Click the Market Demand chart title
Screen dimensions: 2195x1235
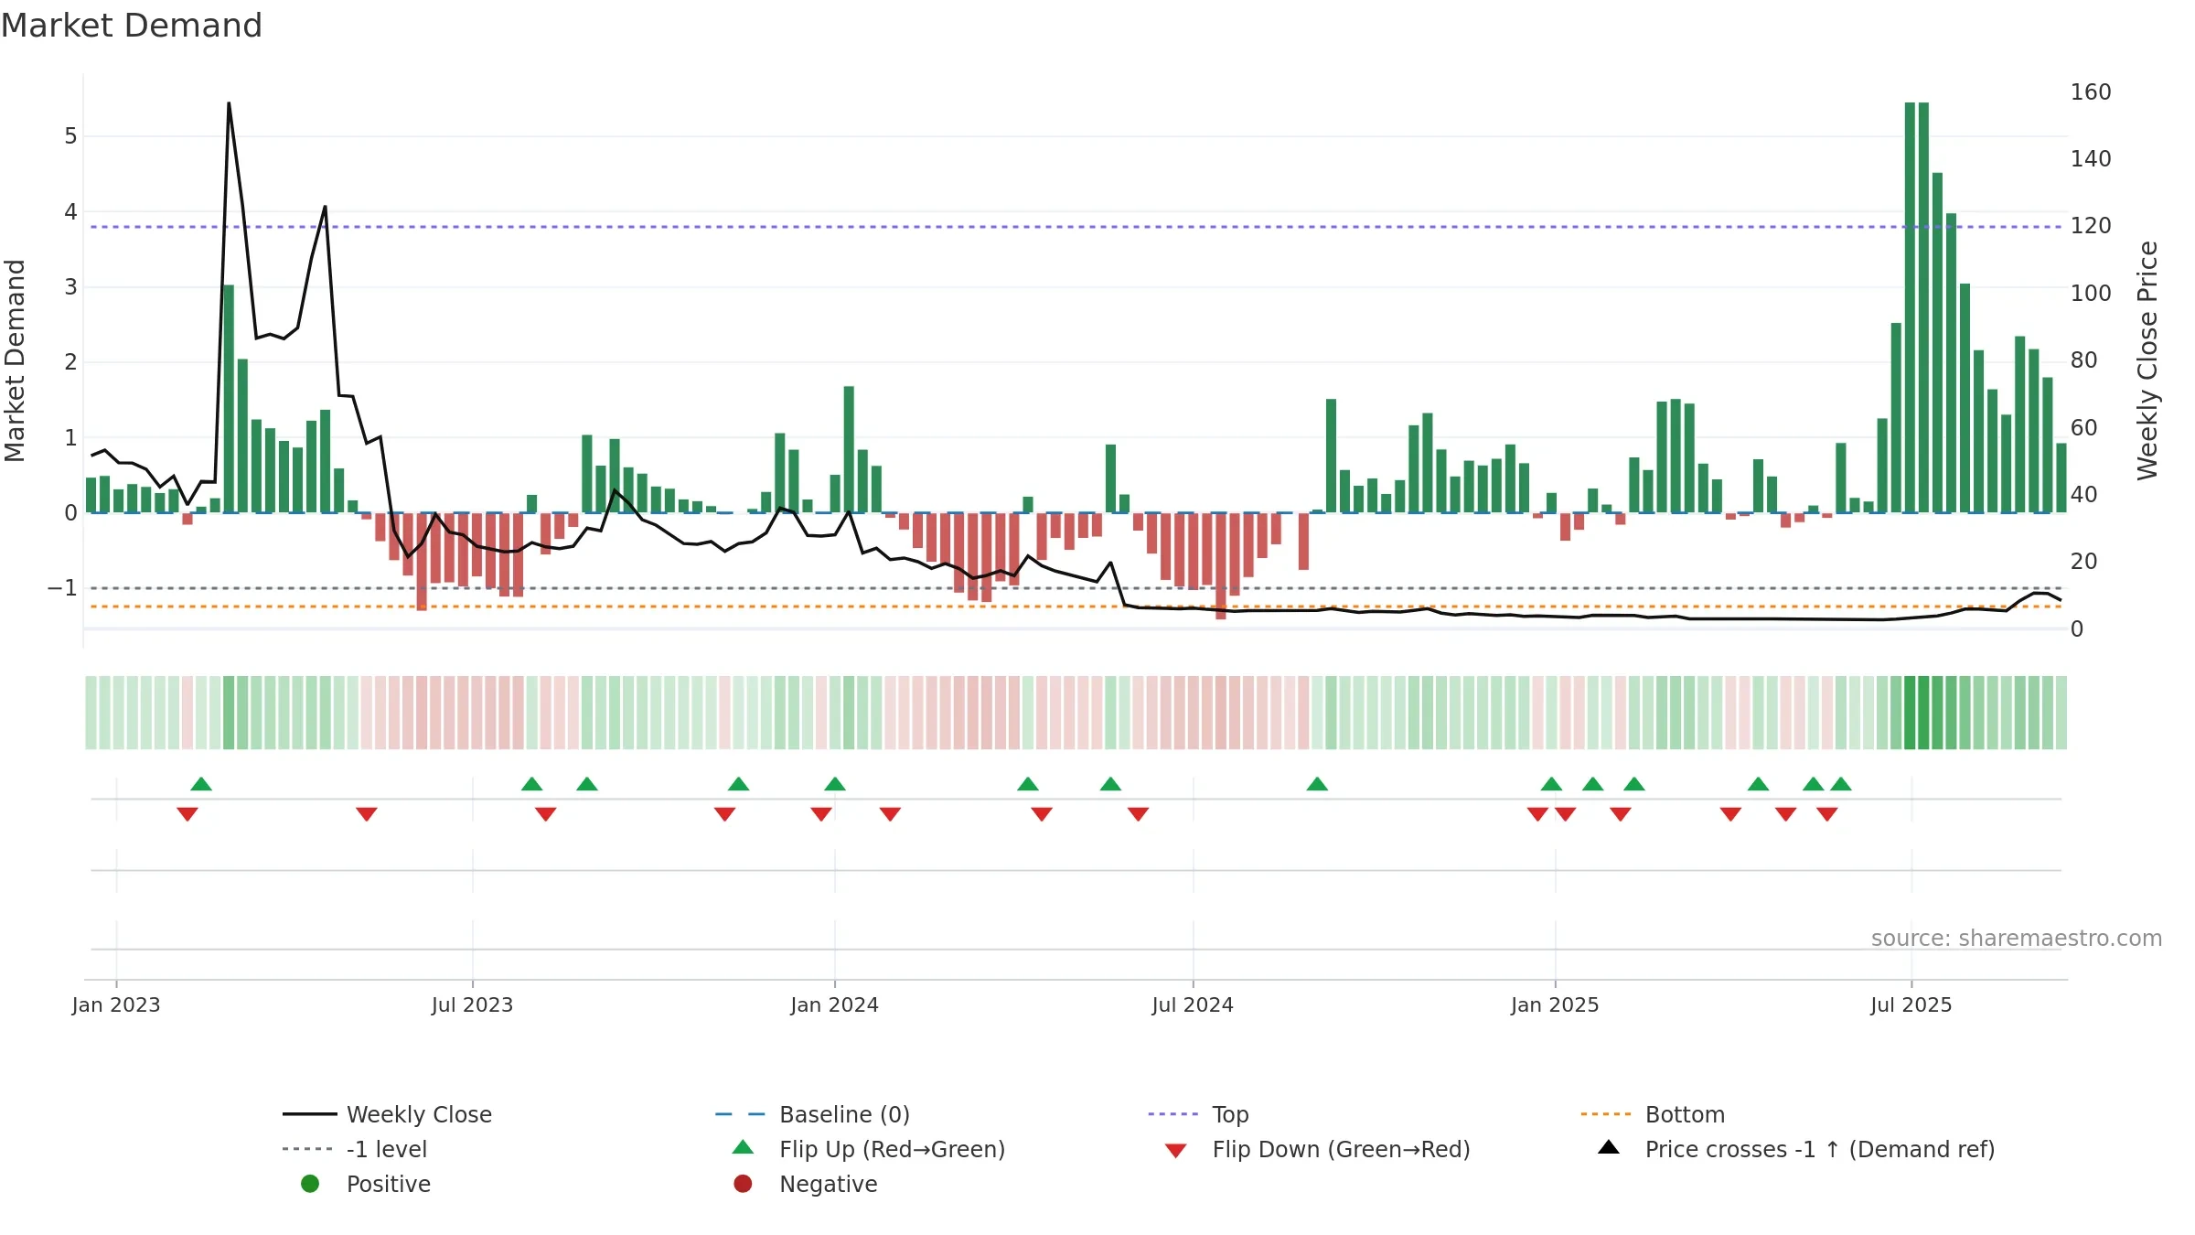point(132,26)
